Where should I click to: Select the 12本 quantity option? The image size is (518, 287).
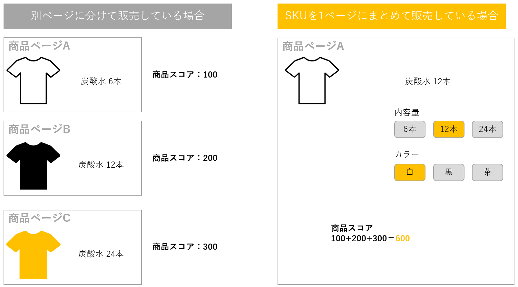(x=449, y=129)
